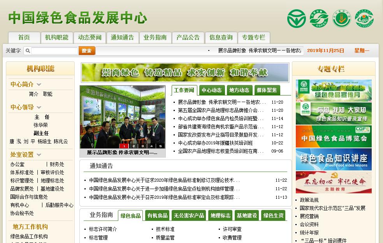Viewport: 383px width, 243px height.
Task: Open the 政策法规 topic link
Action: [x=309, y=200]
